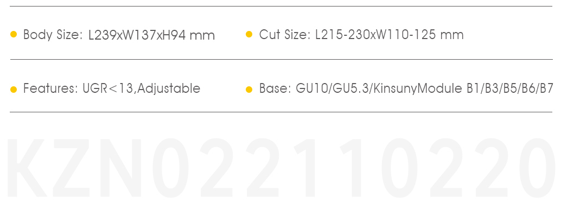
Task: Select the L215-230xW110-125 mm value
Action: (389, 35)
